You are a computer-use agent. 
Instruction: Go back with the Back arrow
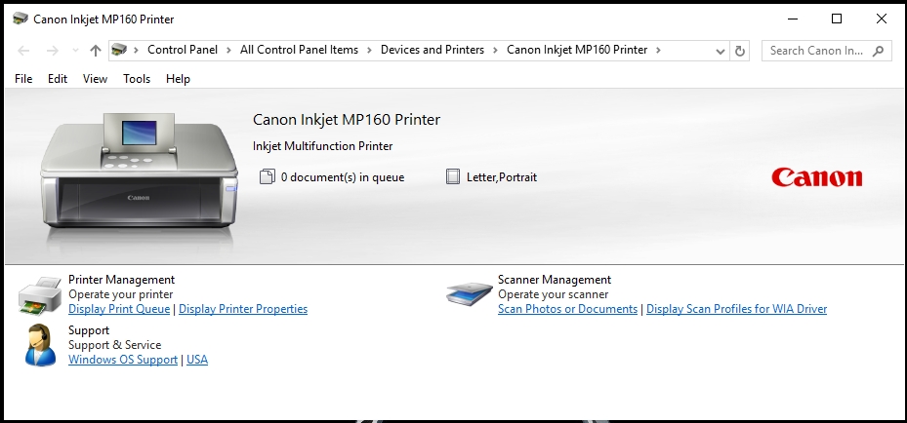pyautogui.click(x=23, y=51)
